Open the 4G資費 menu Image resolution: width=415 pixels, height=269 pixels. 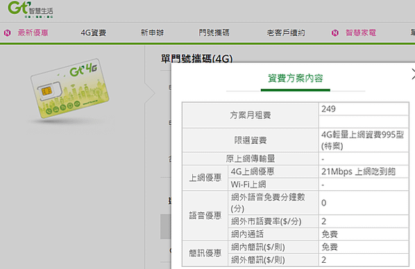pos(94,33)
